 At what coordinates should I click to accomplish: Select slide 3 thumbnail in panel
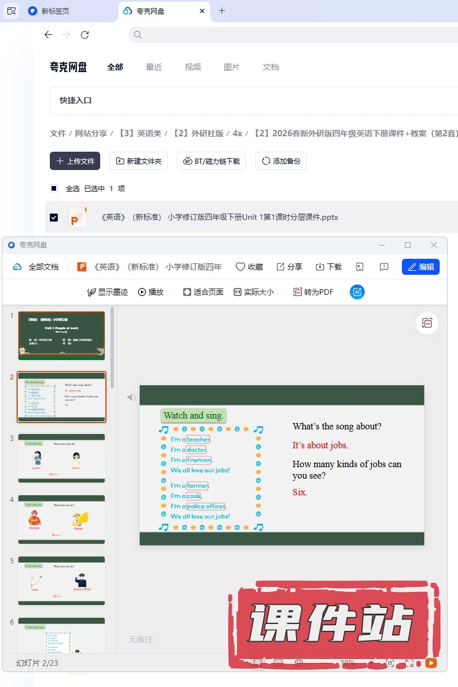[61, 458]
